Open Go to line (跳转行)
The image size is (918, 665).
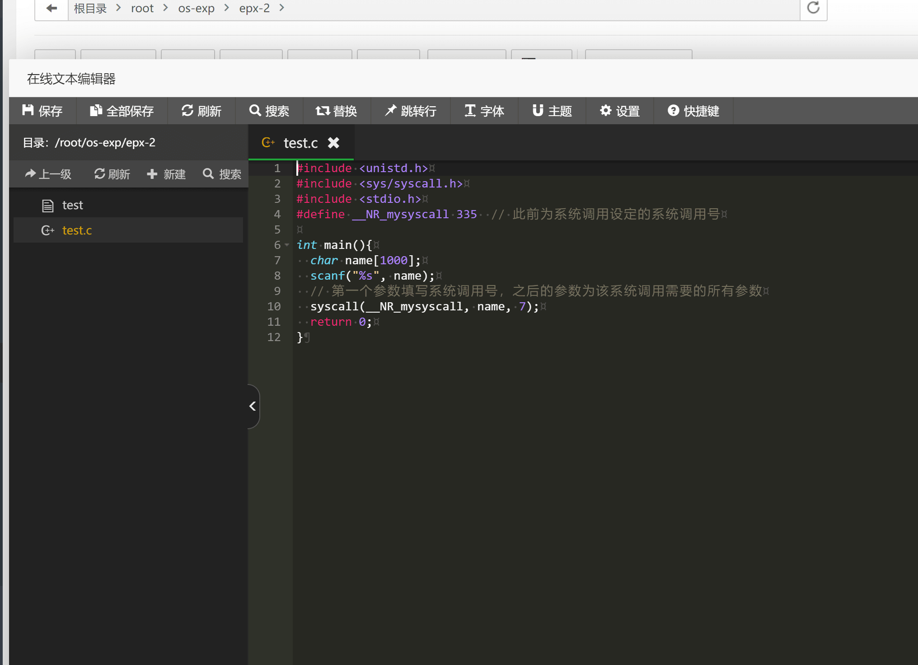tap(410, 111)
